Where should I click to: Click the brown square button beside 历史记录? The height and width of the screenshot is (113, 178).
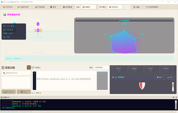click(x=29, y=68)
